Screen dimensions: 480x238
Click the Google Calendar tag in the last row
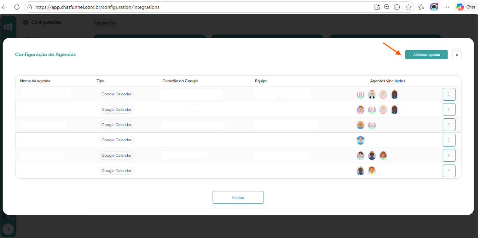pyautogui.click(x=116, y=171)
